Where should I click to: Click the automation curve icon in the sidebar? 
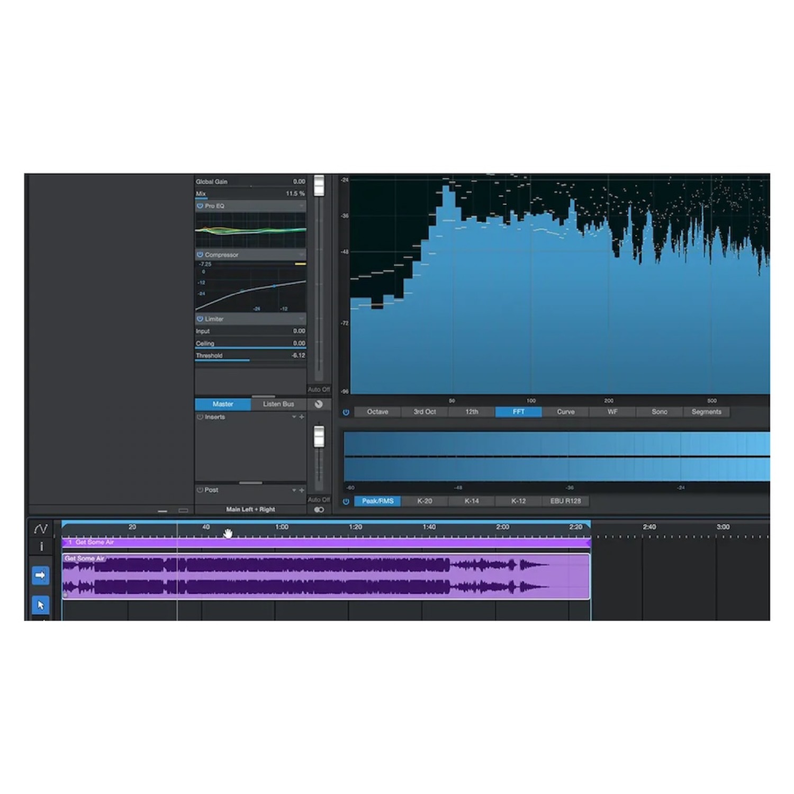(x=41, y=528)
